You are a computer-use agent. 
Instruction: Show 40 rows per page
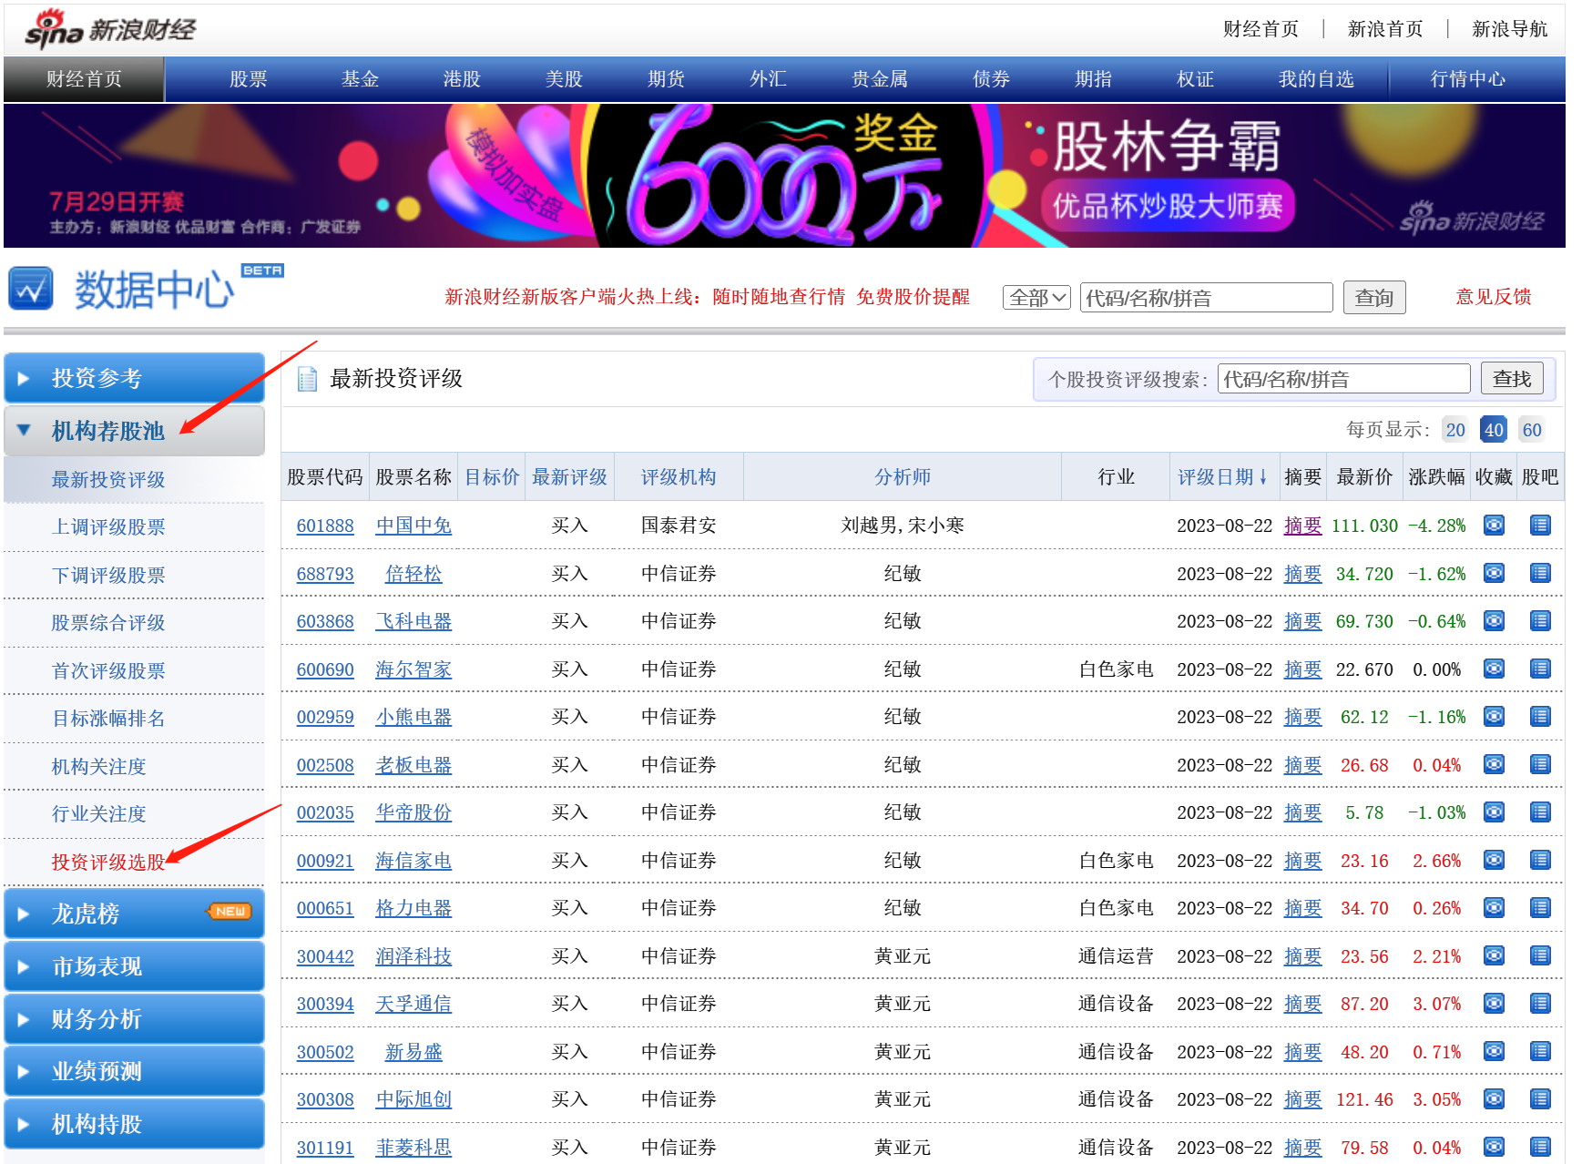coord(1494,430)
